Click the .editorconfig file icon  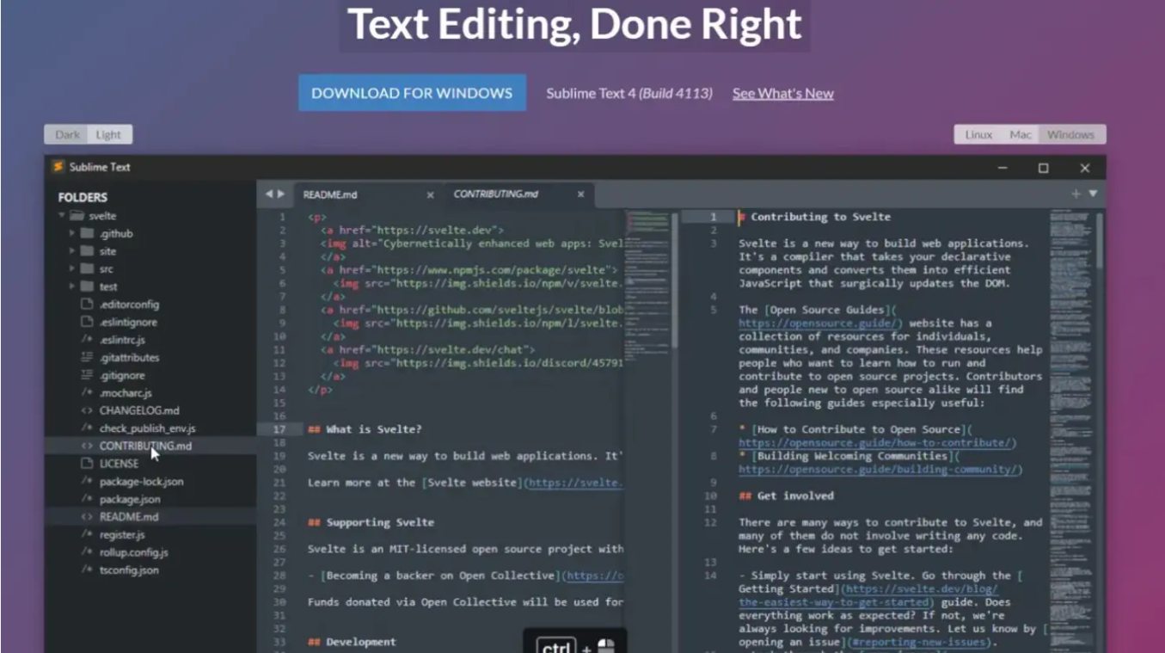coord(86,305)
